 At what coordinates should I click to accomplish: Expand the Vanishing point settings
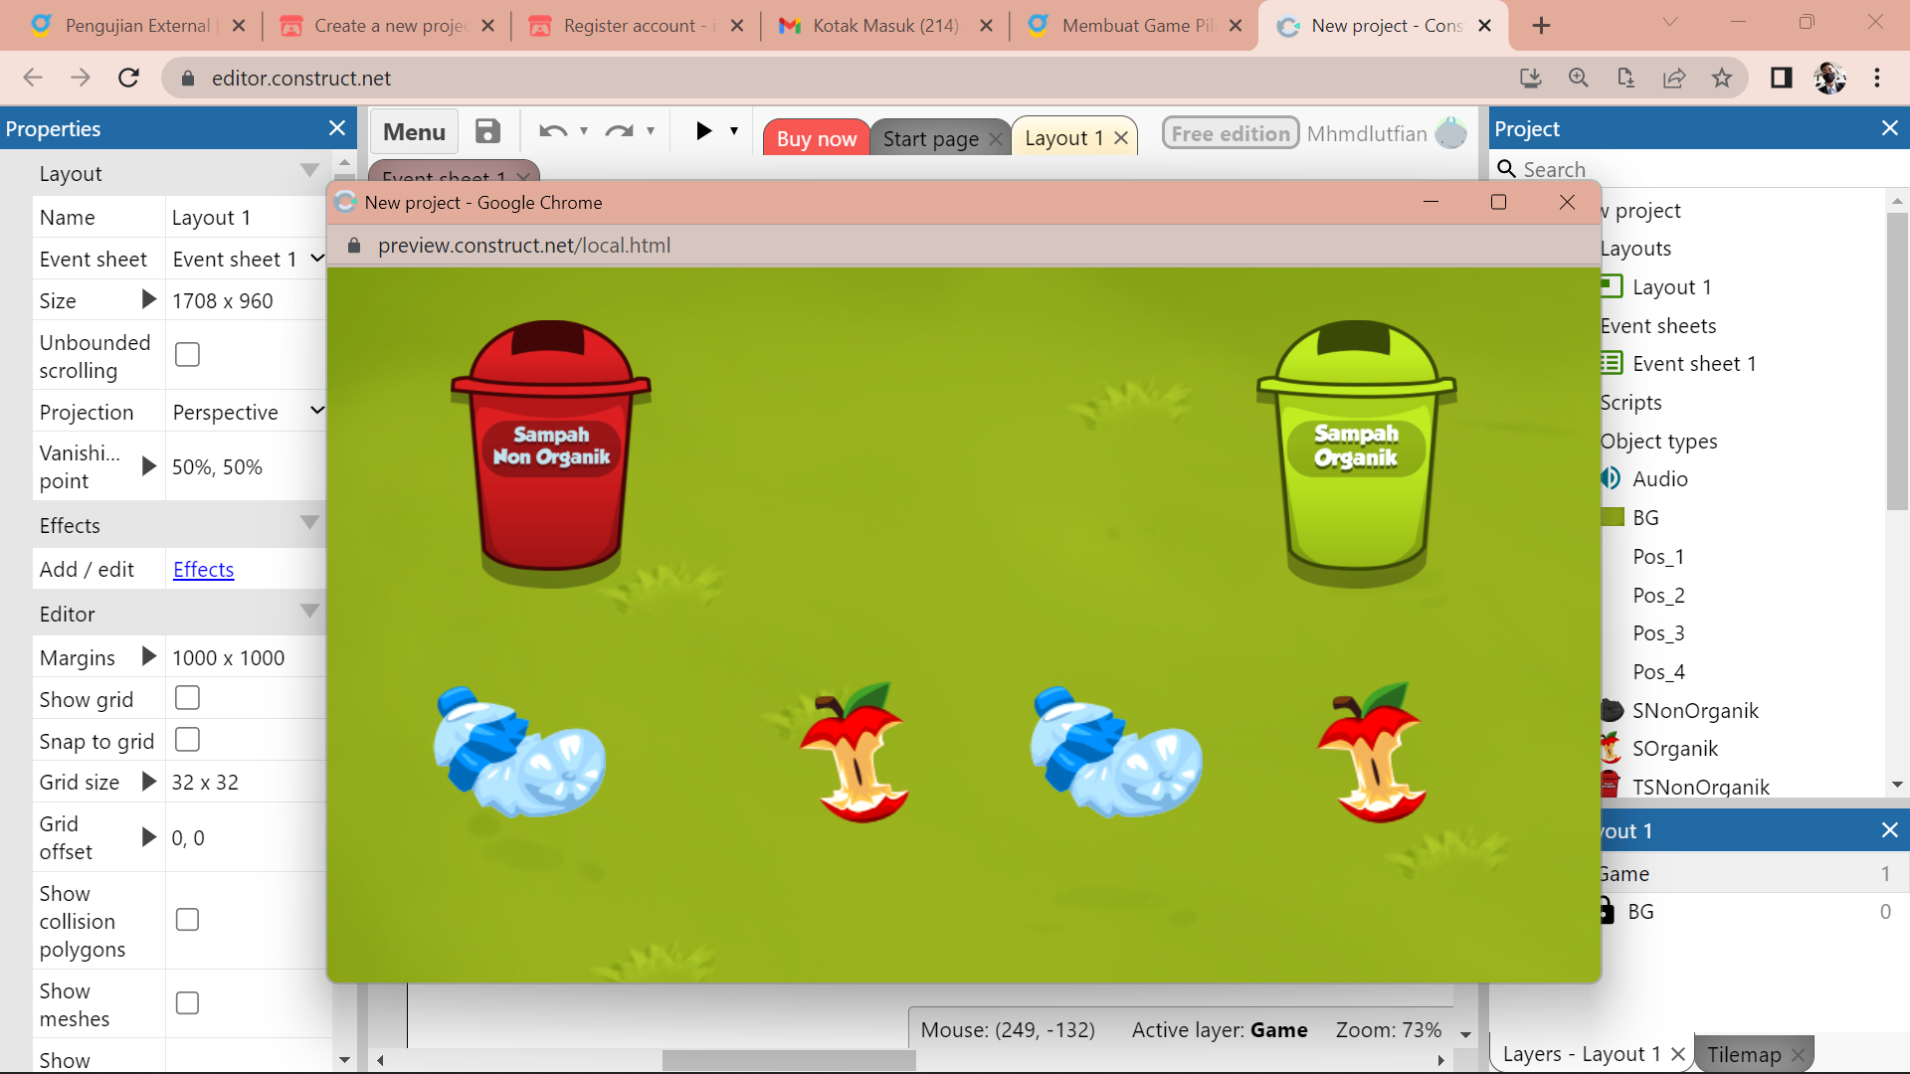pyautogui.click(x=147, y=466)
